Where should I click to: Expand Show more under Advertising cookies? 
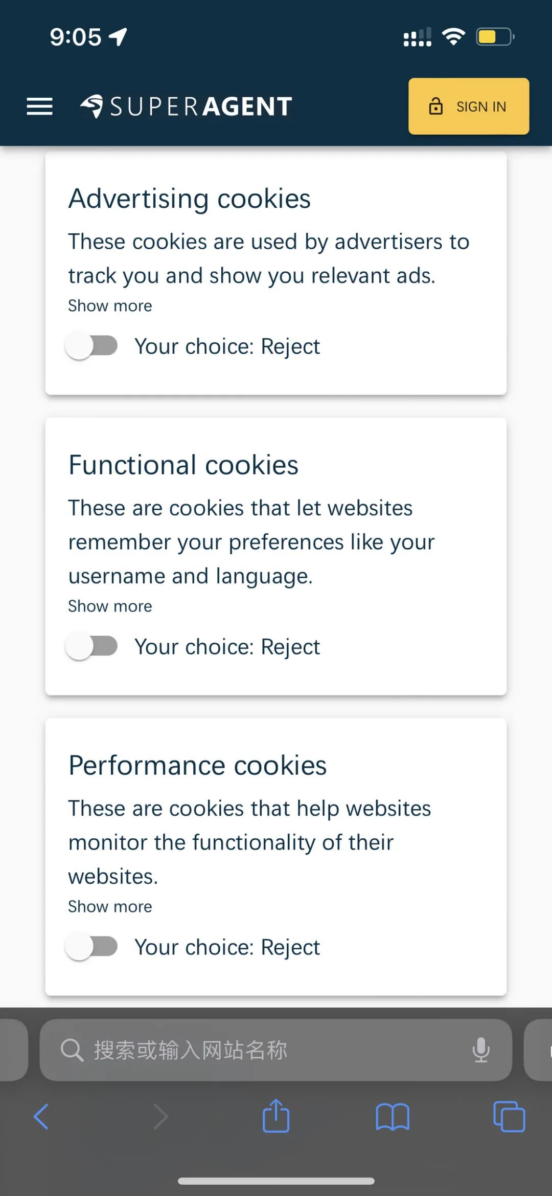click(x=110, y=306)
